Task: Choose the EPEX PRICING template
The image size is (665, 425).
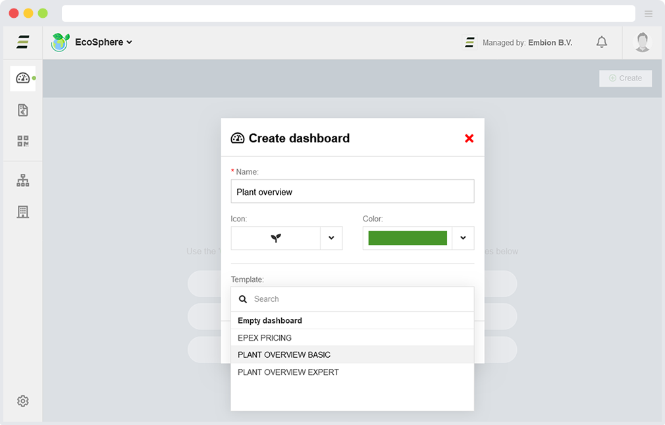Action: click(265, 338)
